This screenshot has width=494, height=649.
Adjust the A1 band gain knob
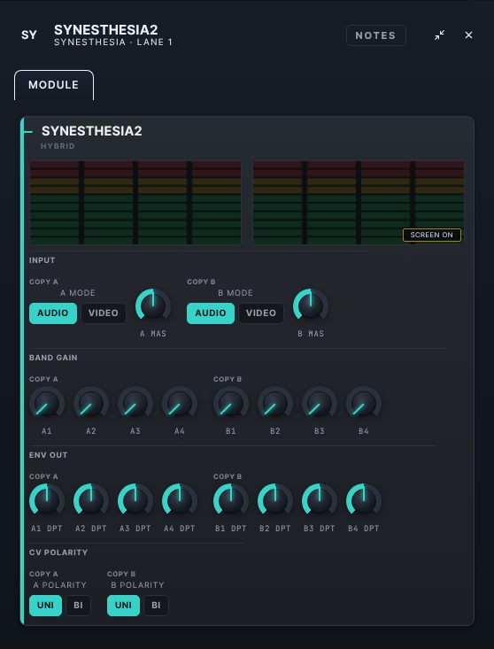pos(47,404)
